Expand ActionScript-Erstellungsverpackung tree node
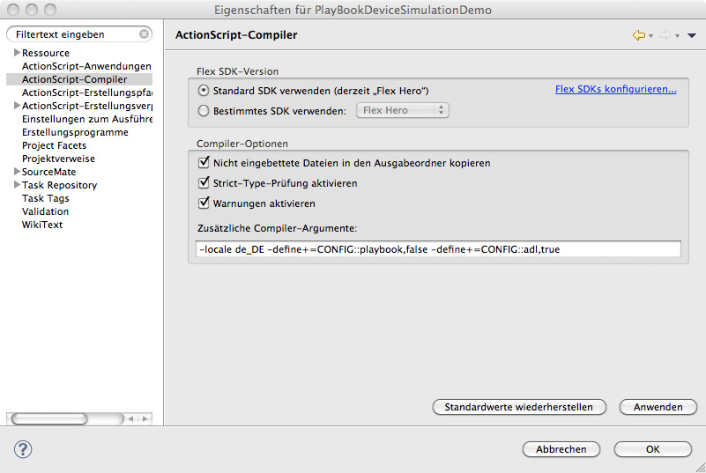Viewport: 706px width, 473px height. click(17, 106)
